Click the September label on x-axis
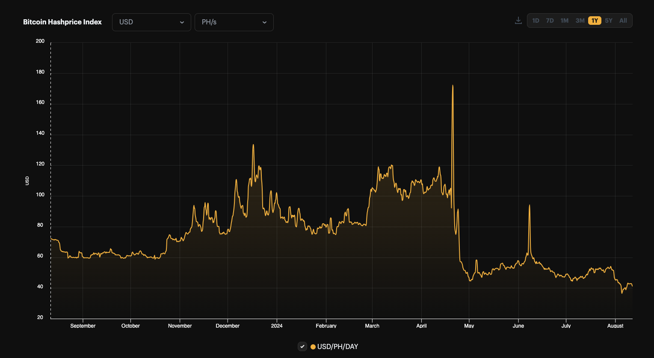The image size is (654, 358). point(83,326)
